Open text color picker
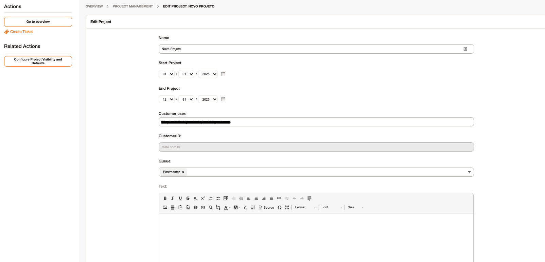The width and height of the screenshot is (545, 262). 227,207
